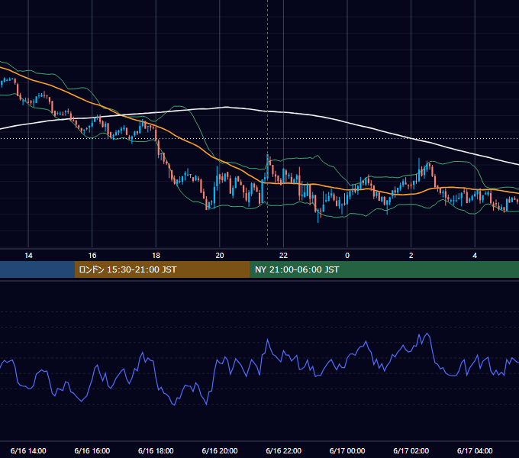Click the 20 hour label on price chart
This screenshot has width=519, height=458.
pos(220,256)
